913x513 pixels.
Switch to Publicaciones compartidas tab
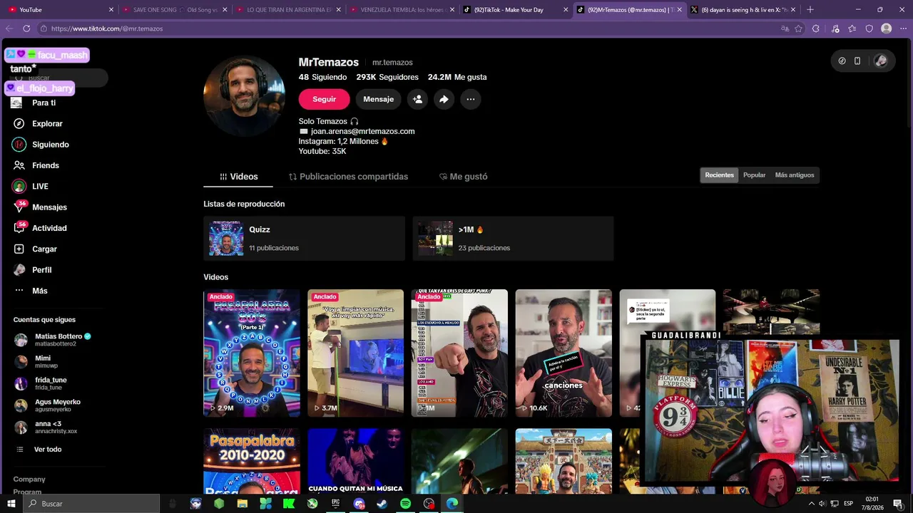[x=348, y=177]
